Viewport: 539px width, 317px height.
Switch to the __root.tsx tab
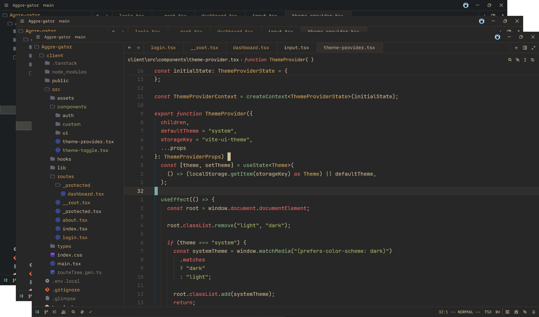coord(205,48)
